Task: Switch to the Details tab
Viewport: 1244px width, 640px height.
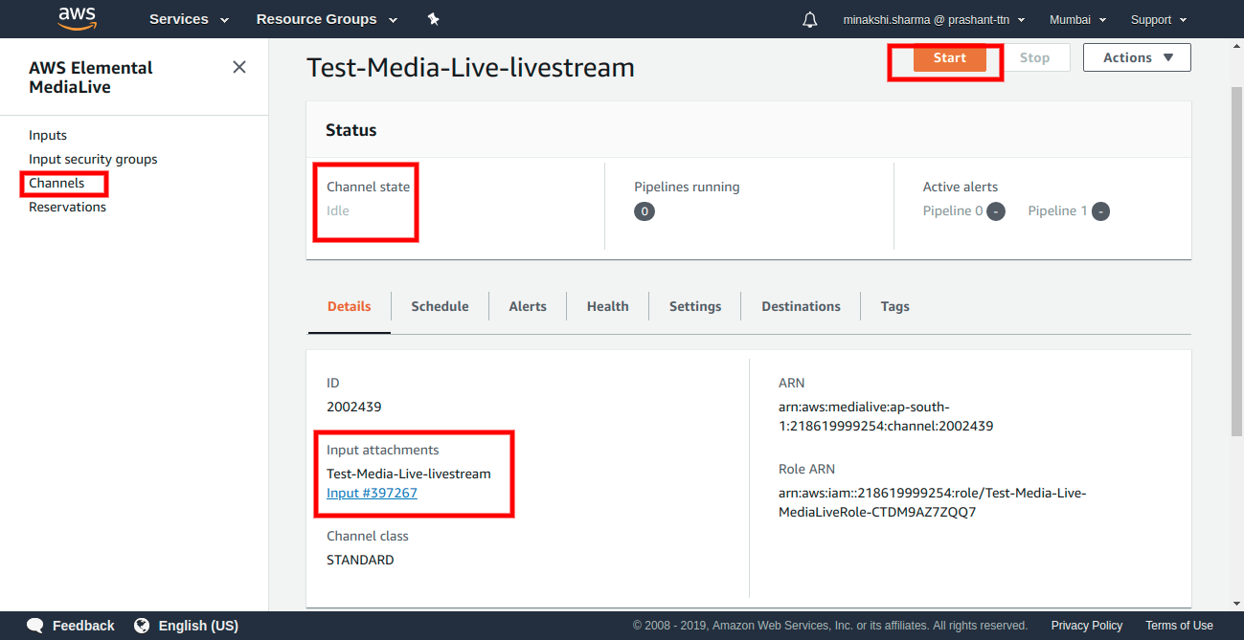Action: click(350, 306)
